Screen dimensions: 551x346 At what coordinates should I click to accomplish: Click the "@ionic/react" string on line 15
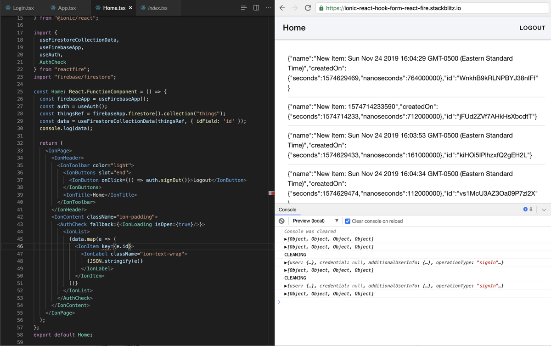(74, 18)
